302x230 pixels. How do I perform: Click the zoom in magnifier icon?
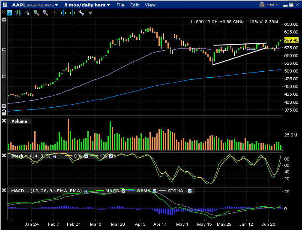pos(36,13)
